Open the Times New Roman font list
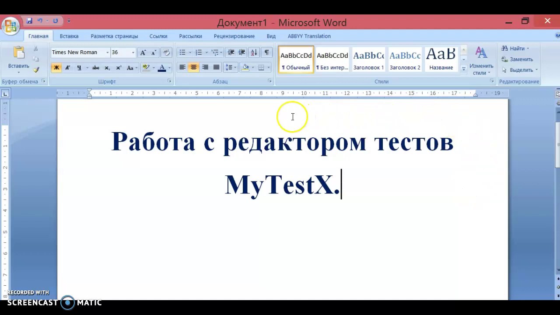 coord(107,52)
